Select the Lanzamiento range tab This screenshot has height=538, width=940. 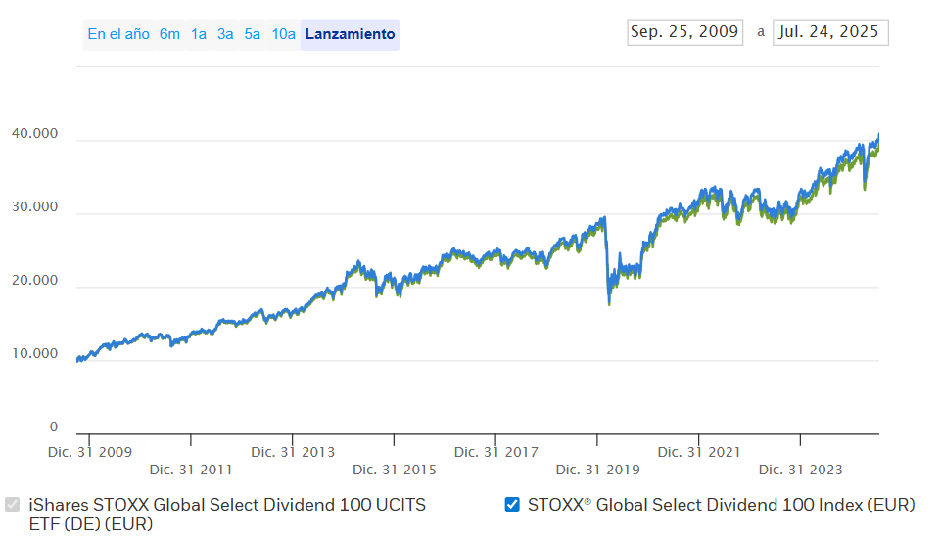350,34
